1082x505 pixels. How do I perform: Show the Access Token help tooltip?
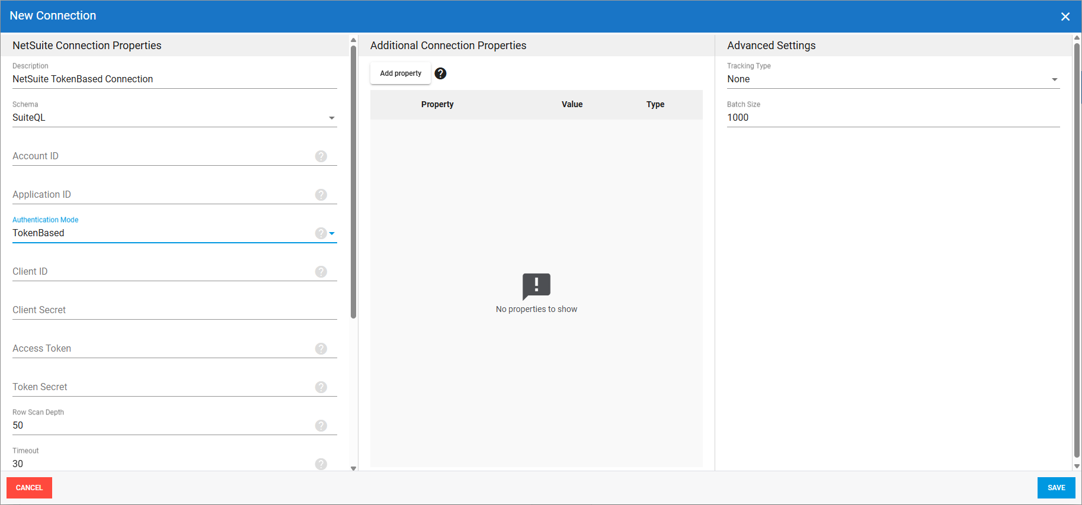[x=321, y=349]
